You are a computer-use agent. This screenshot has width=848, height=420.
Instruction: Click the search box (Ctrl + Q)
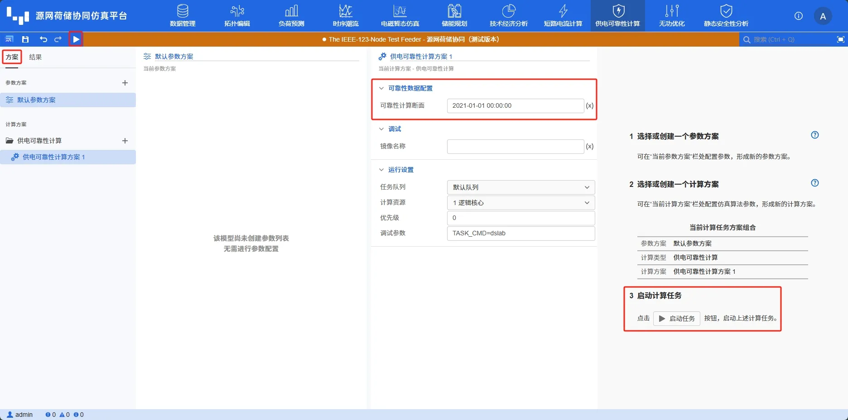click(786, 39)
